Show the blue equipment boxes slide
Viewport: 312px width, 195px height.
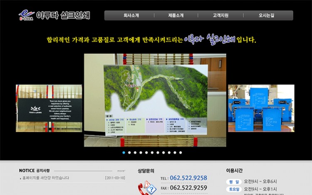coord(261,108)
